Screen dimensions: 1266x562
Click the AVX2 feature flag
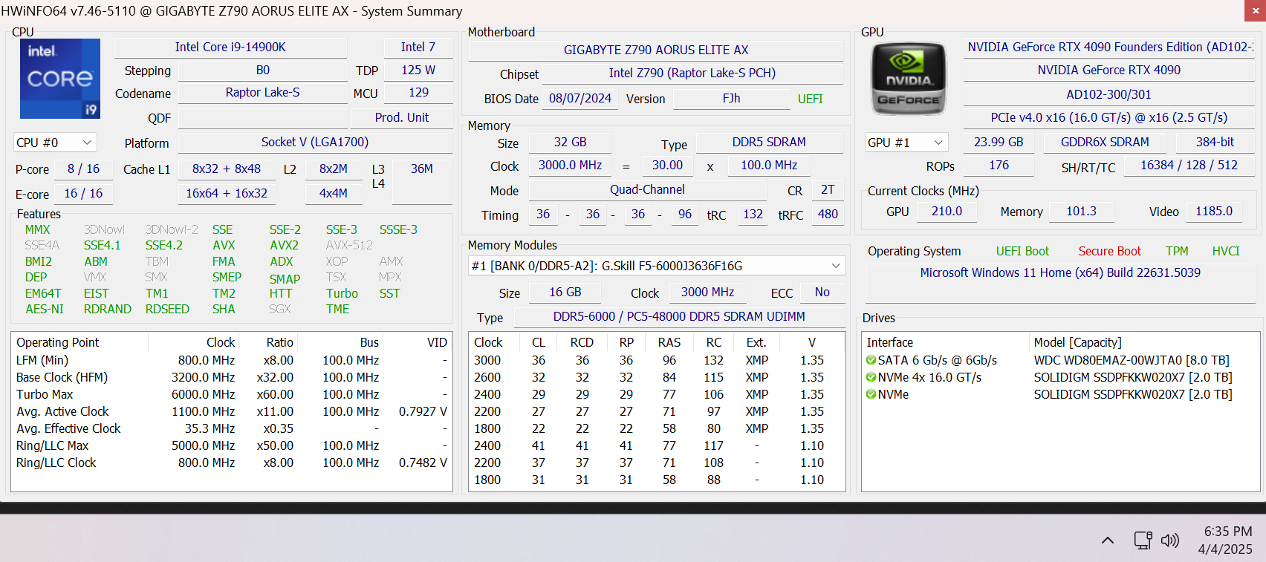(284, 245)
